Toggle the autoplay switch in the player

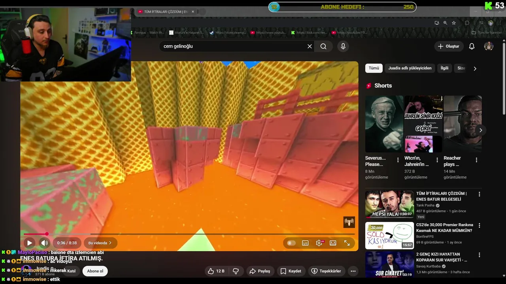tap(291, 243)
